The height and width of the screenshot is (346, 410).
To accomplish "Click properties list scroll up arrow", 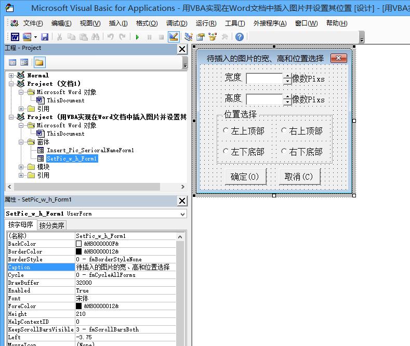I will [x=180, y=237].
